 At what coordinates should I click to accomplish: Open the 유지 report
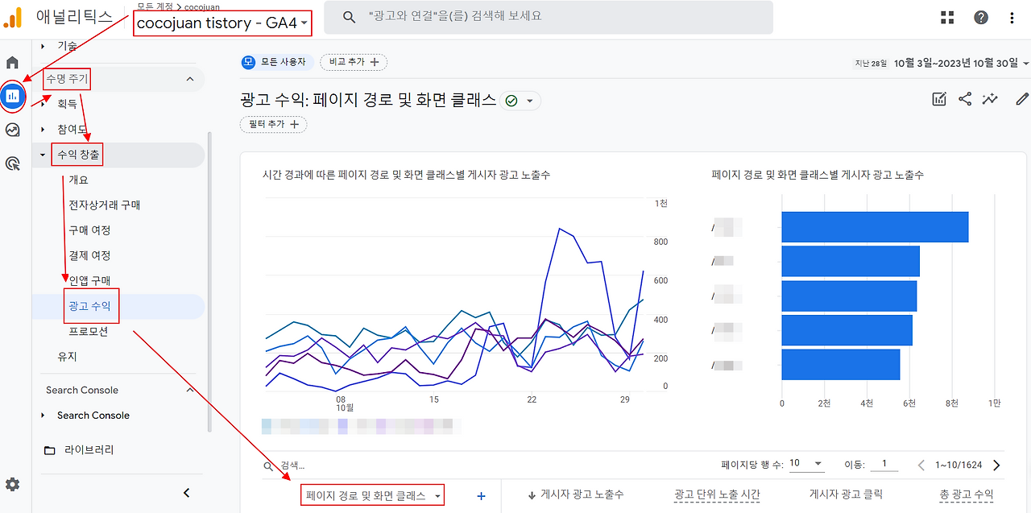(67, 356)
